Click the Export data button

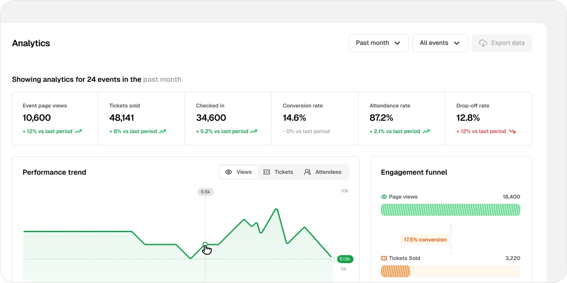click(x=502, y=43)
